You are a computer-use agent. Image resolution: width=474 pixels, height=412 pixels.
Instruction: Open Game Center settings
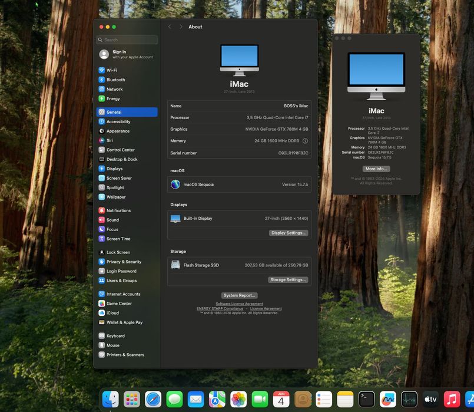[127, 304]
